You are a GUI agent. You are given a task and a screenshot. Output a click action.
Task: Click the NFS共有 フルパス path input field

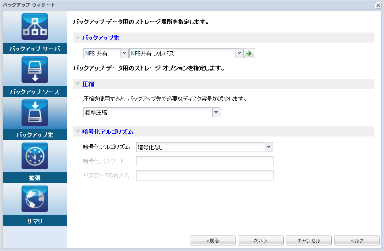point(183,53)
